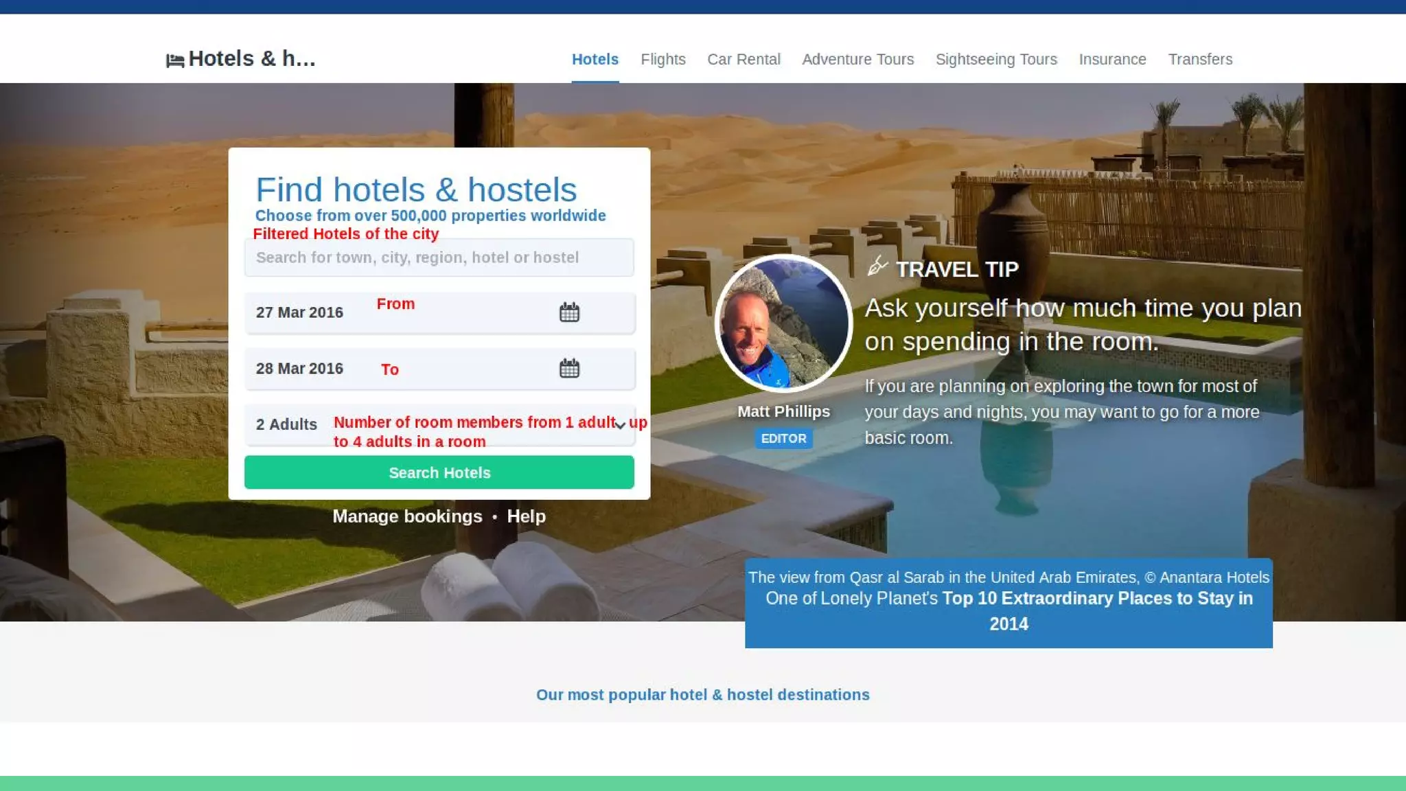This screenshot has height=791, width=1406.
Task: Select the 27 Mar 2016 date field
Action: click(440, 313)
